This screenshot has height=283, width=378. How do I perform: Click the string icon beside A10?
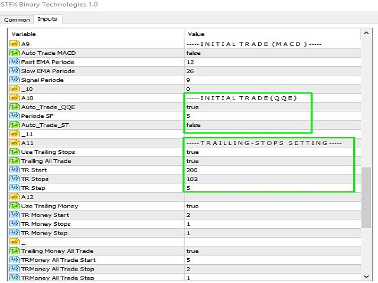(14, 98)
